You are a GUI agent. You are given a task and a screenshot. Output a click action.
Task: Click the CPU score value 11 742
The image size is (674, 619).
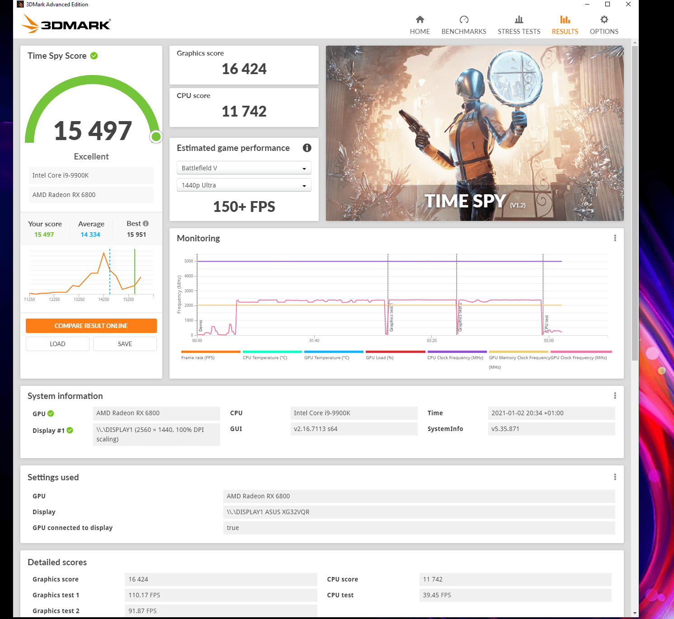(244, 111)
